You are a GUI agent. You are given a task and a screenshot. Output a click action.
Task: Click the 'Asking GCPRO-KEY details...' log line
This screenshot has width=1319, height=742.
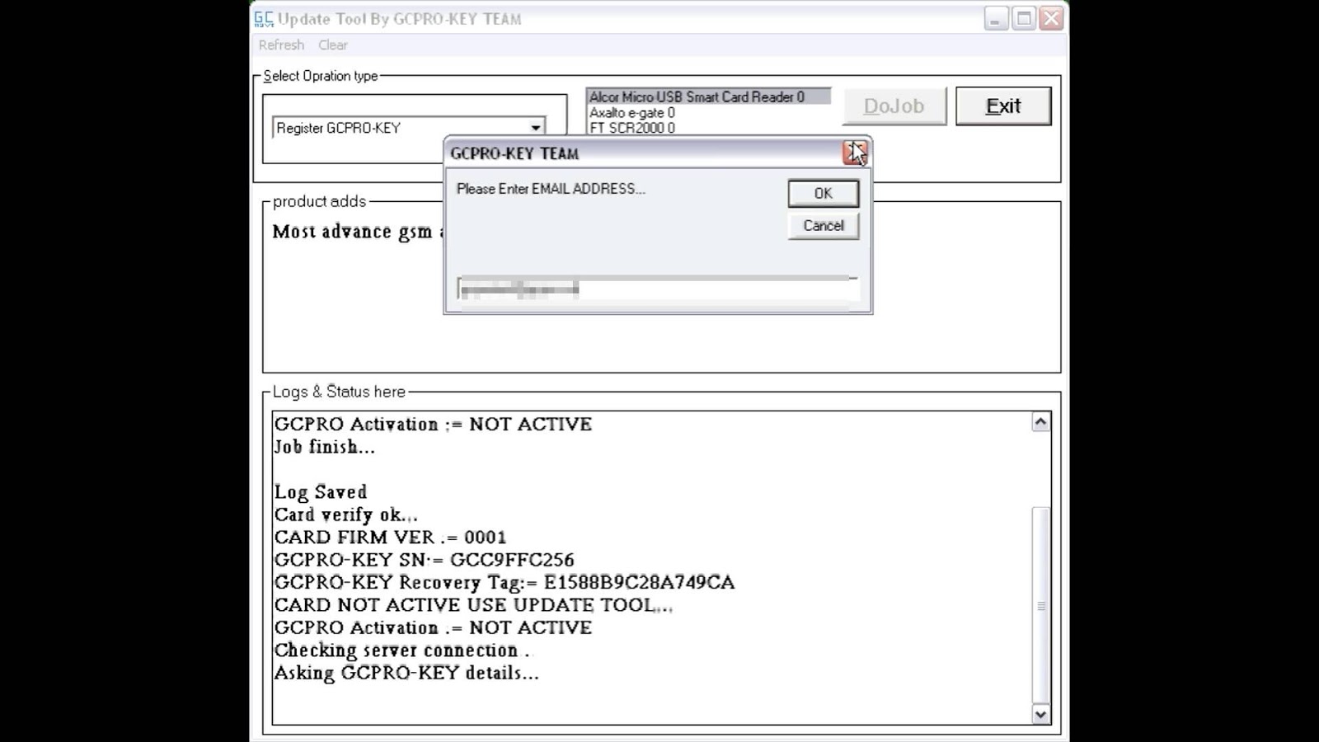click(x=406, y=674)
